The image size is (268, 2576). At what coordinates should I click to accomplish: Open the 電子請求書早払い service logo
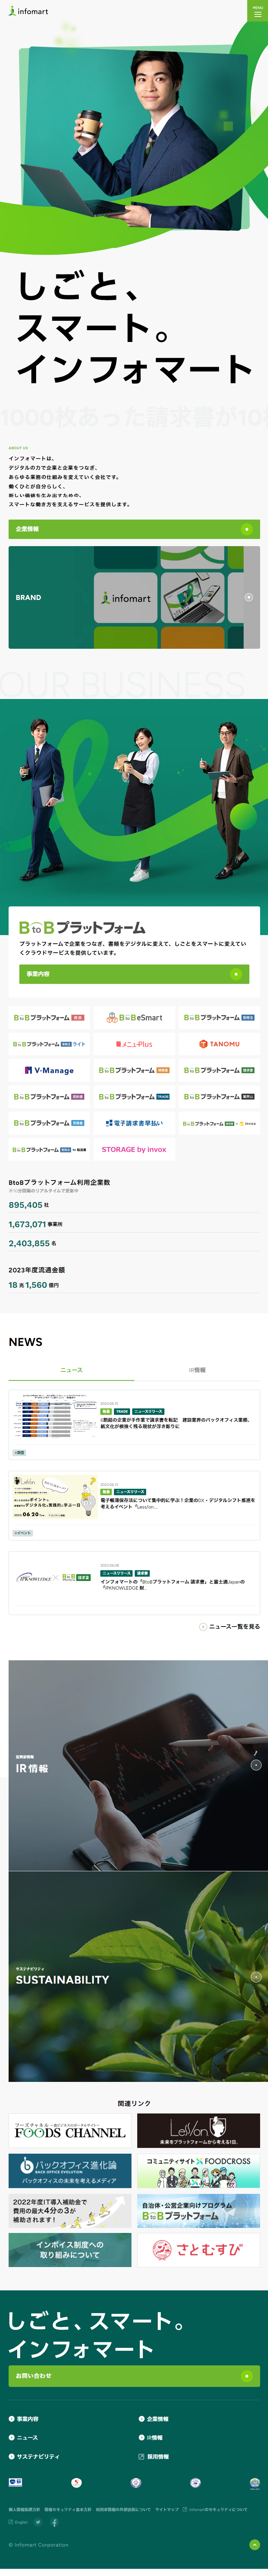point(134,1123)
